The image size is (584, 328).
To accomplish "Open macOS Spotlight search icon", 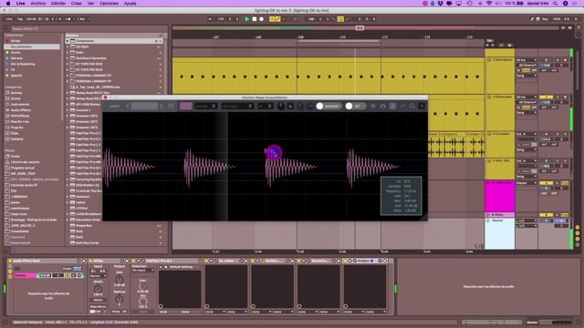I will pos(555,4).
